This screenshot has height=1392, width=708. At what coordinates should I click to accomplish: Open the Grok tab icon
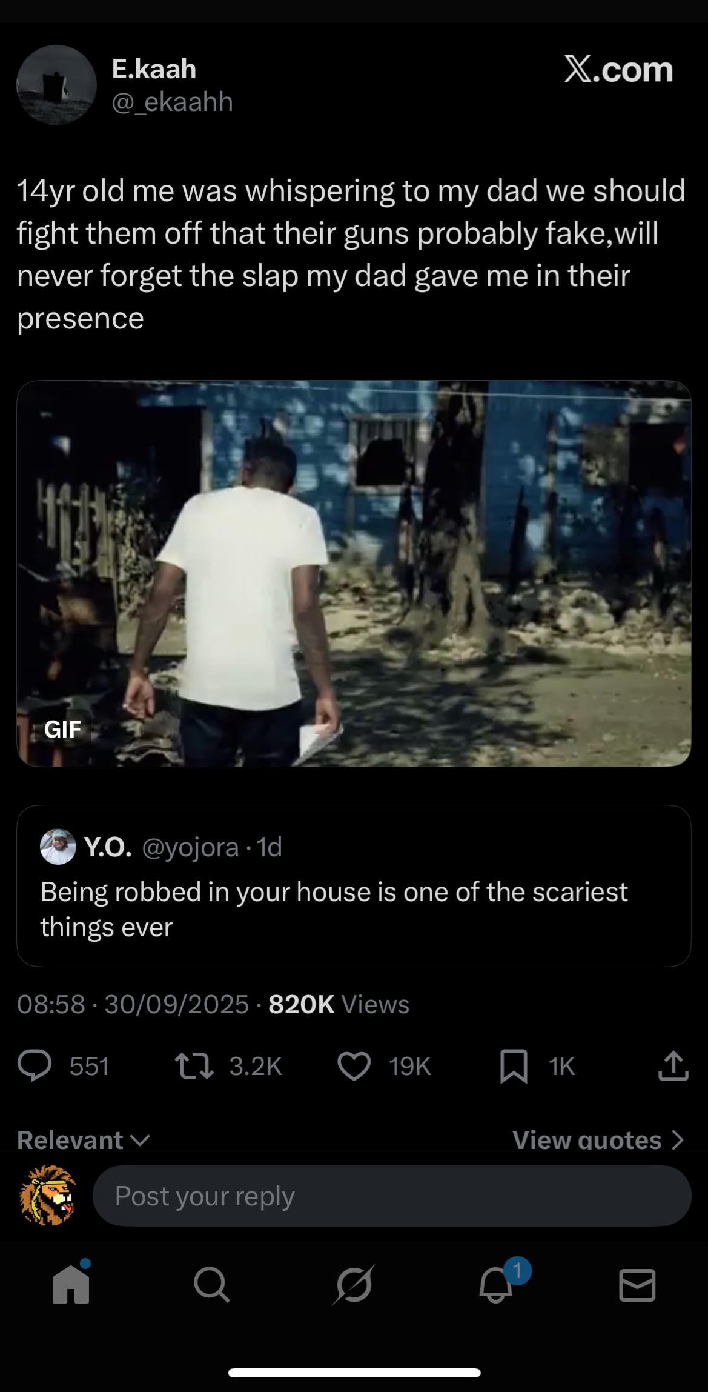click(354, 1286)
